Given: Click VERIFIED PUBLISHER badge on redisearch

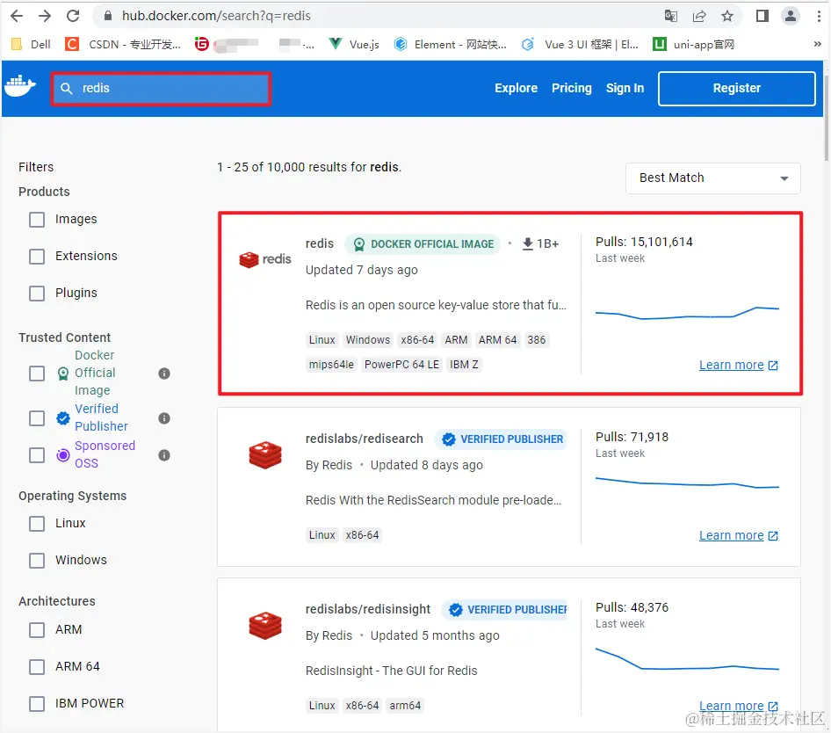Looking at the screenshot, I should point(501,439).
